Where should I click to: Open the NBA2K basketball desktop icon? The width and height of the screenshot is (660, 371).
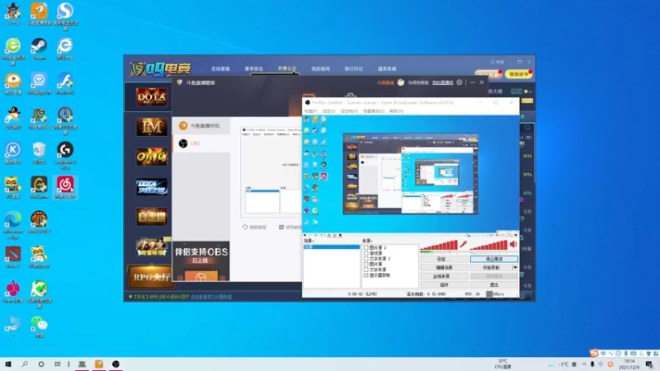tap(39, 222)
